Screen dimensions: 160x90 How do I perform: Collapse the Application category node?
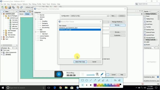36,32
